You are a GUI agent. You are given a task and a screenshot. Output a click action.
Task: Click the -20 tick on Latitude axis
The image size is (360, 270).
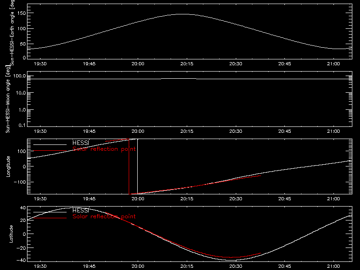[21, 248]
